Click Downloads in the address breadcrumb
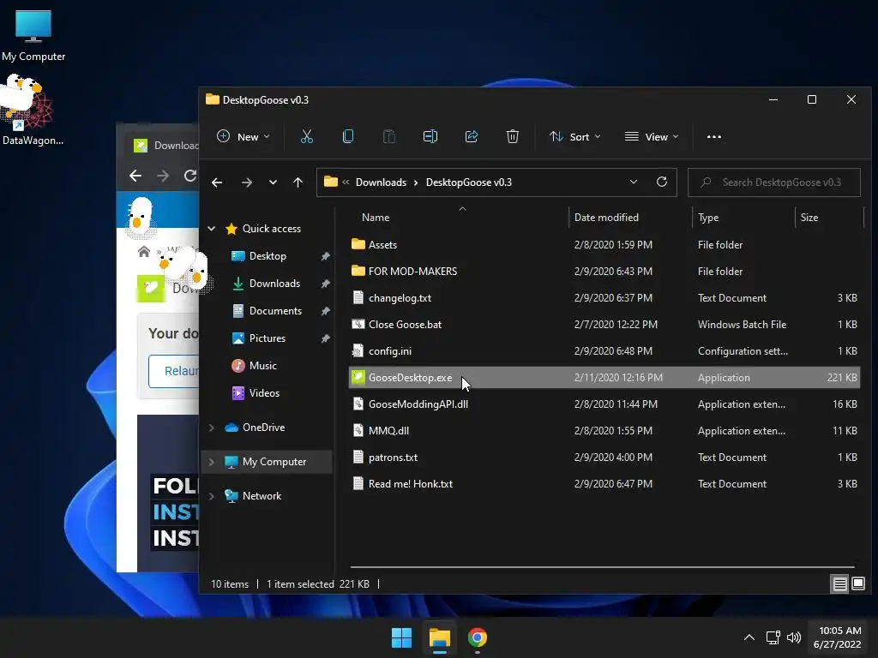This screenshot has width=878, height=658. tap(381, 182)
